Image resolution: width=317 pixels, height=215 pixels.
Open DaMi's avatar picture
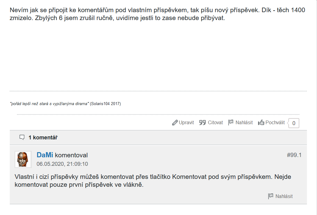(x=23, y=159)
